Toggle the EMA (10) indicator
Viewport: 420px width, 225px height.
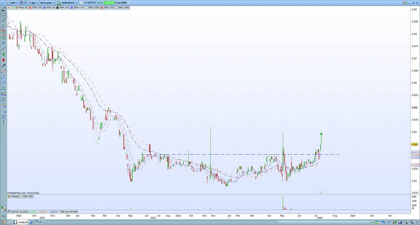tap(107, 8)
